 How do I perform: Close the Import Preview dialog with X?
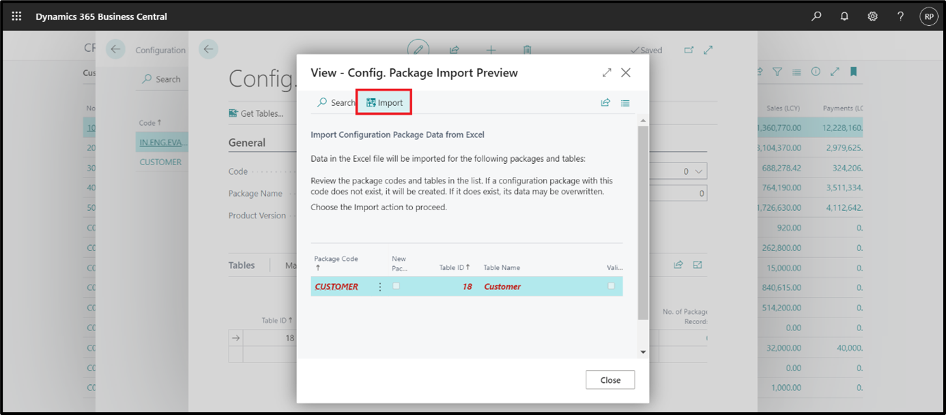626,72
